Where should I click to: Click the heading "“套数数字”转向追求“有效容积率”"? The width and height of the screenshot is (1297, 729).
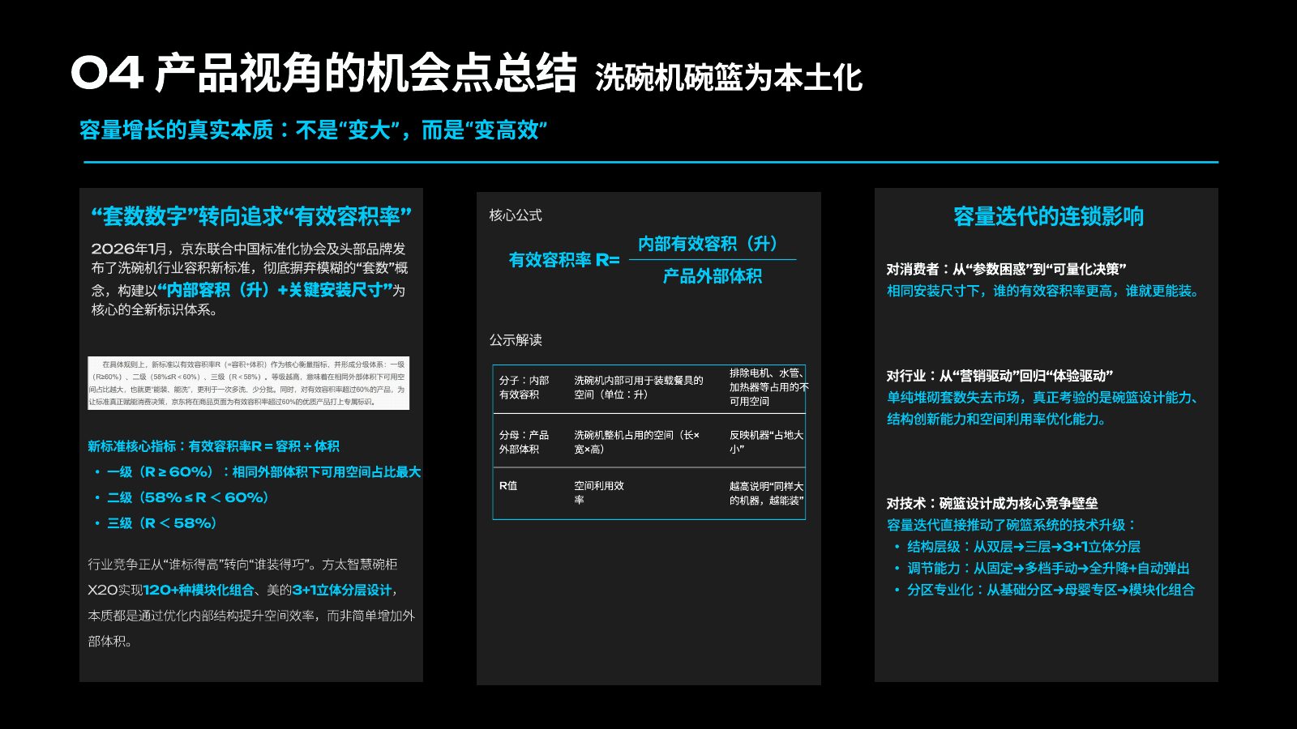(251, 216)
